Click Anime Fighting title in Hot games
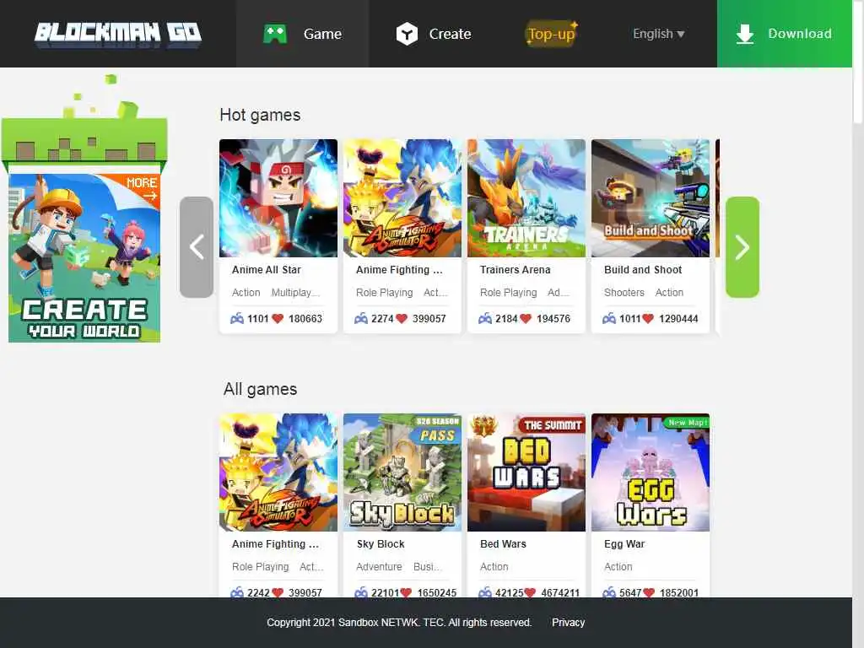The image size is (864, 648). click(x=399, y=270)
